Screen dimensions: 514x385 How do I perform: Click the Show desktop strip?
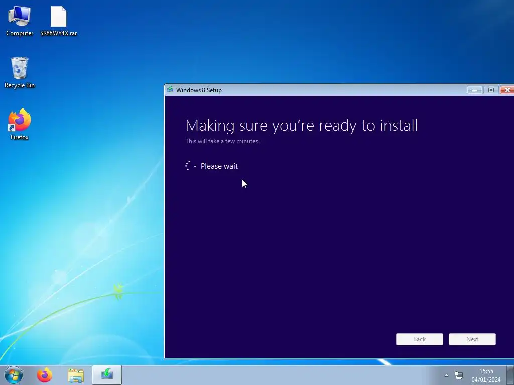pos(510,375)
